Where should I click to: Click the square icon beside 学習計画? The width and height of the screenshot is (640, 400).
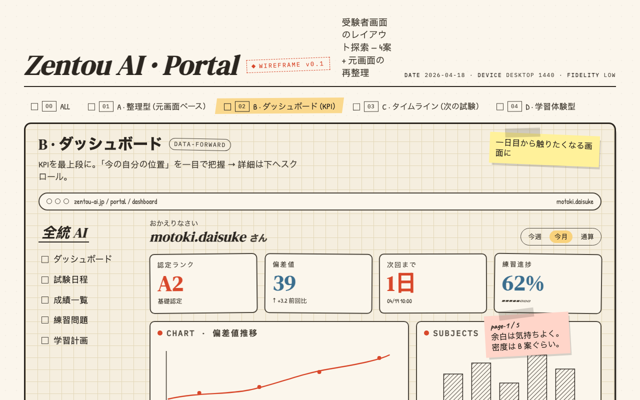(45, 340)
